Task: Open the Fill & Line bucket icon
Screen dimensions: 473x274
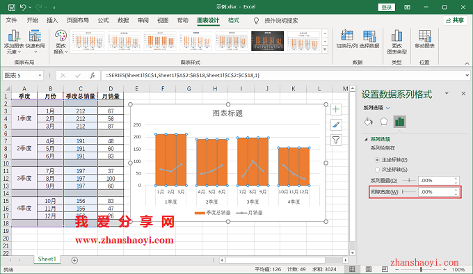Action: pos(369,122)
